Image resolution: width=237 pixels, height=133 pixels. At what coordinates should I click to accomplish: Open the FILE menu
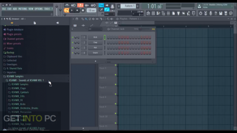[x=4, y=9]
